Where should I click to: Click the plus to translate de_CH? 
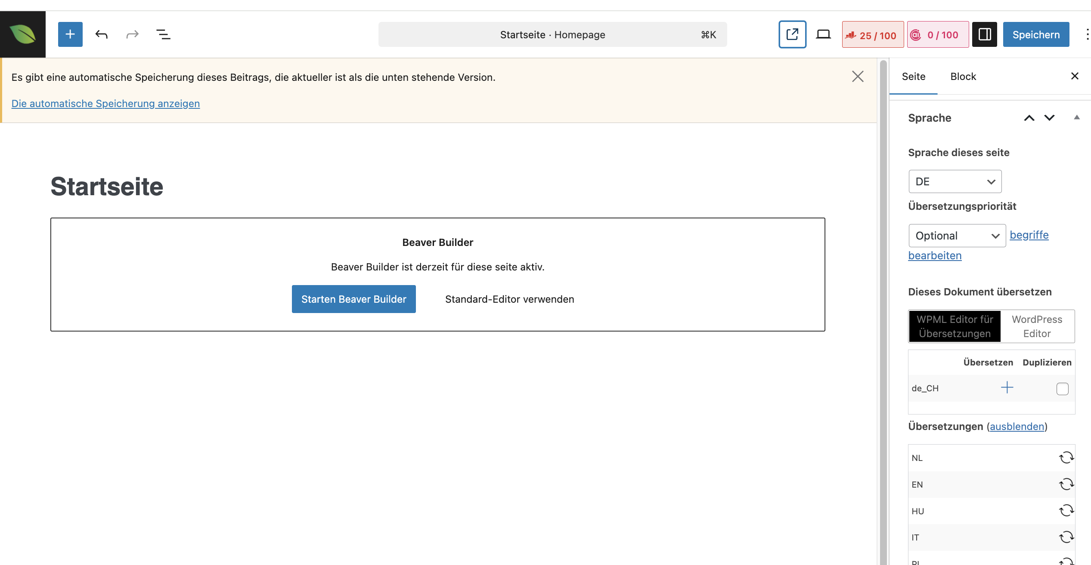point(1007,388)
